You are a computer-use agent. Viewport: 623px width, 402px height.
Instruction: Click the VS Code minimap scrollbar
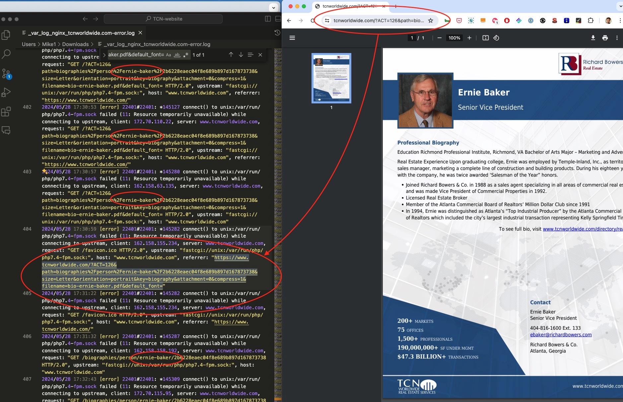278,225
